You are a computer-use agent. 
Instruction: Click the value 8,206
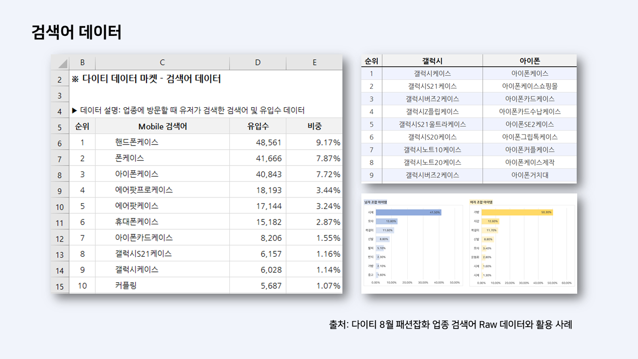[271, 238]
